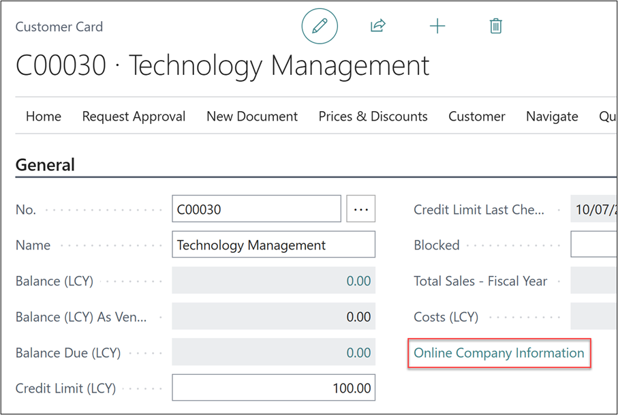Focus the Credit Limit (LCY) field
Image resolution: width=618 pixels, height=415 pixels.
pyautogui.click(x=273, y=388)
